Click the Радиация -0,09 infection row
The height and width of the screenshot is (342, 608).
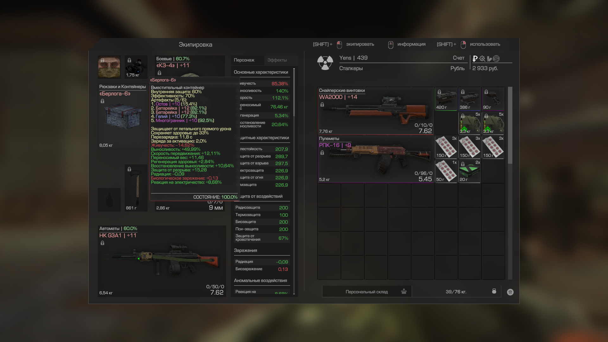(x=262, y=262)
